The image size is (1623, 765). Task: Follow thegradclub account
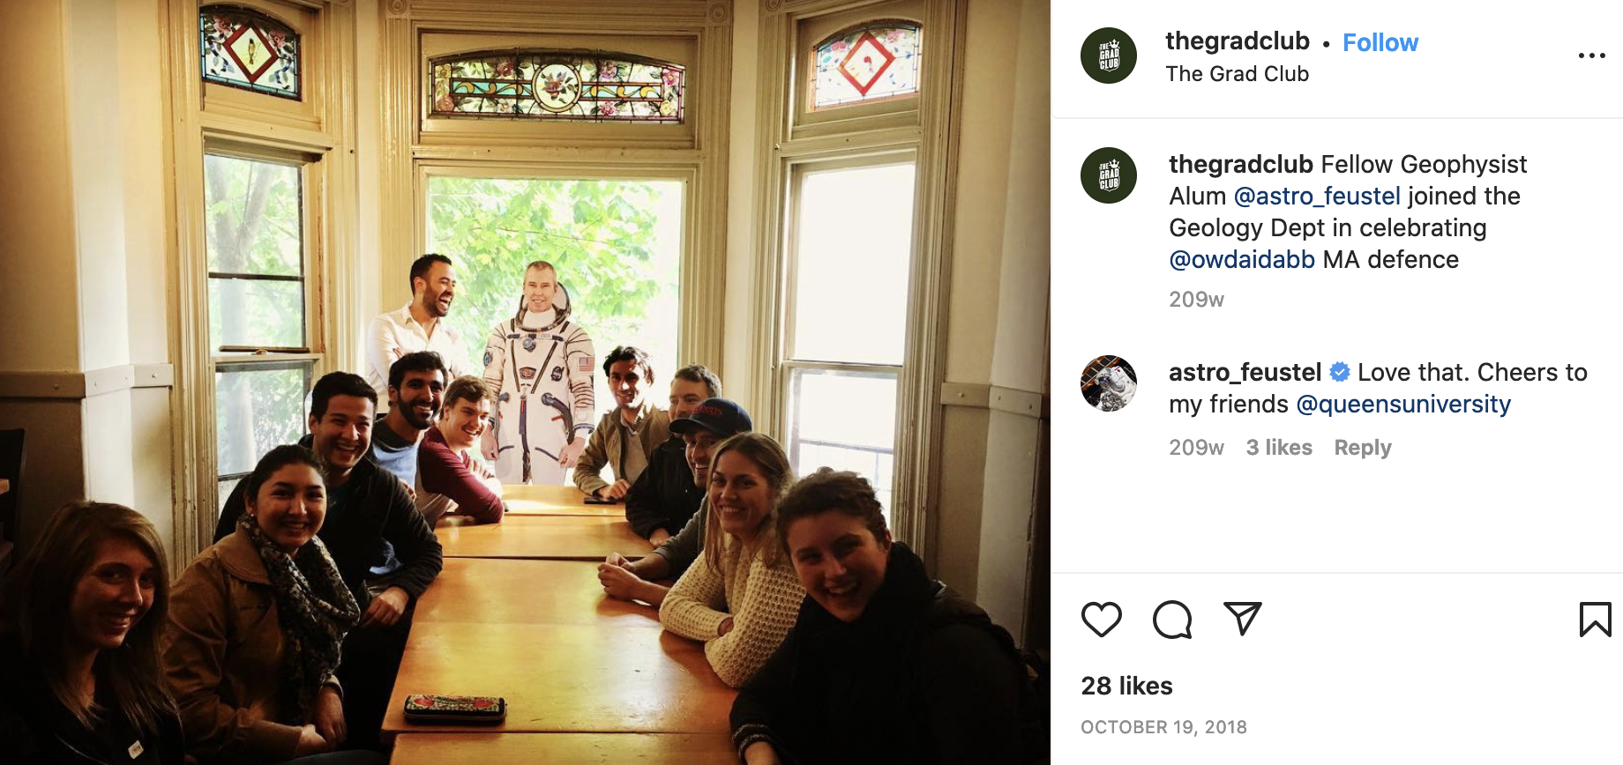coord(1380,42)
